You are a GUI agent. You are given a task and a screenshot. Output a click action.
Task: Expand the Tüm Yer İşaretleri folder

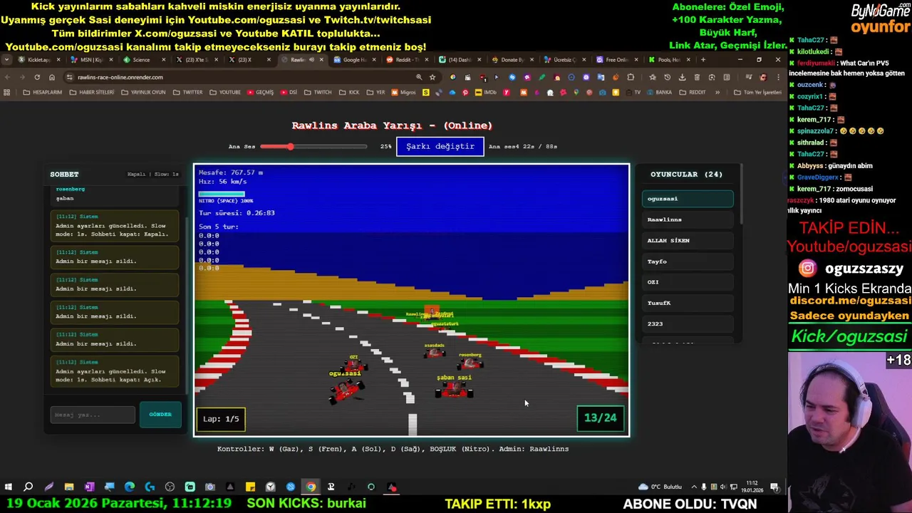pos(757,92)
